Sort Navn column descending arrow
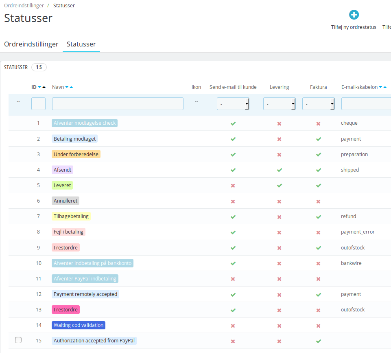This screenshot has height=353, width=391. point(67,87)
